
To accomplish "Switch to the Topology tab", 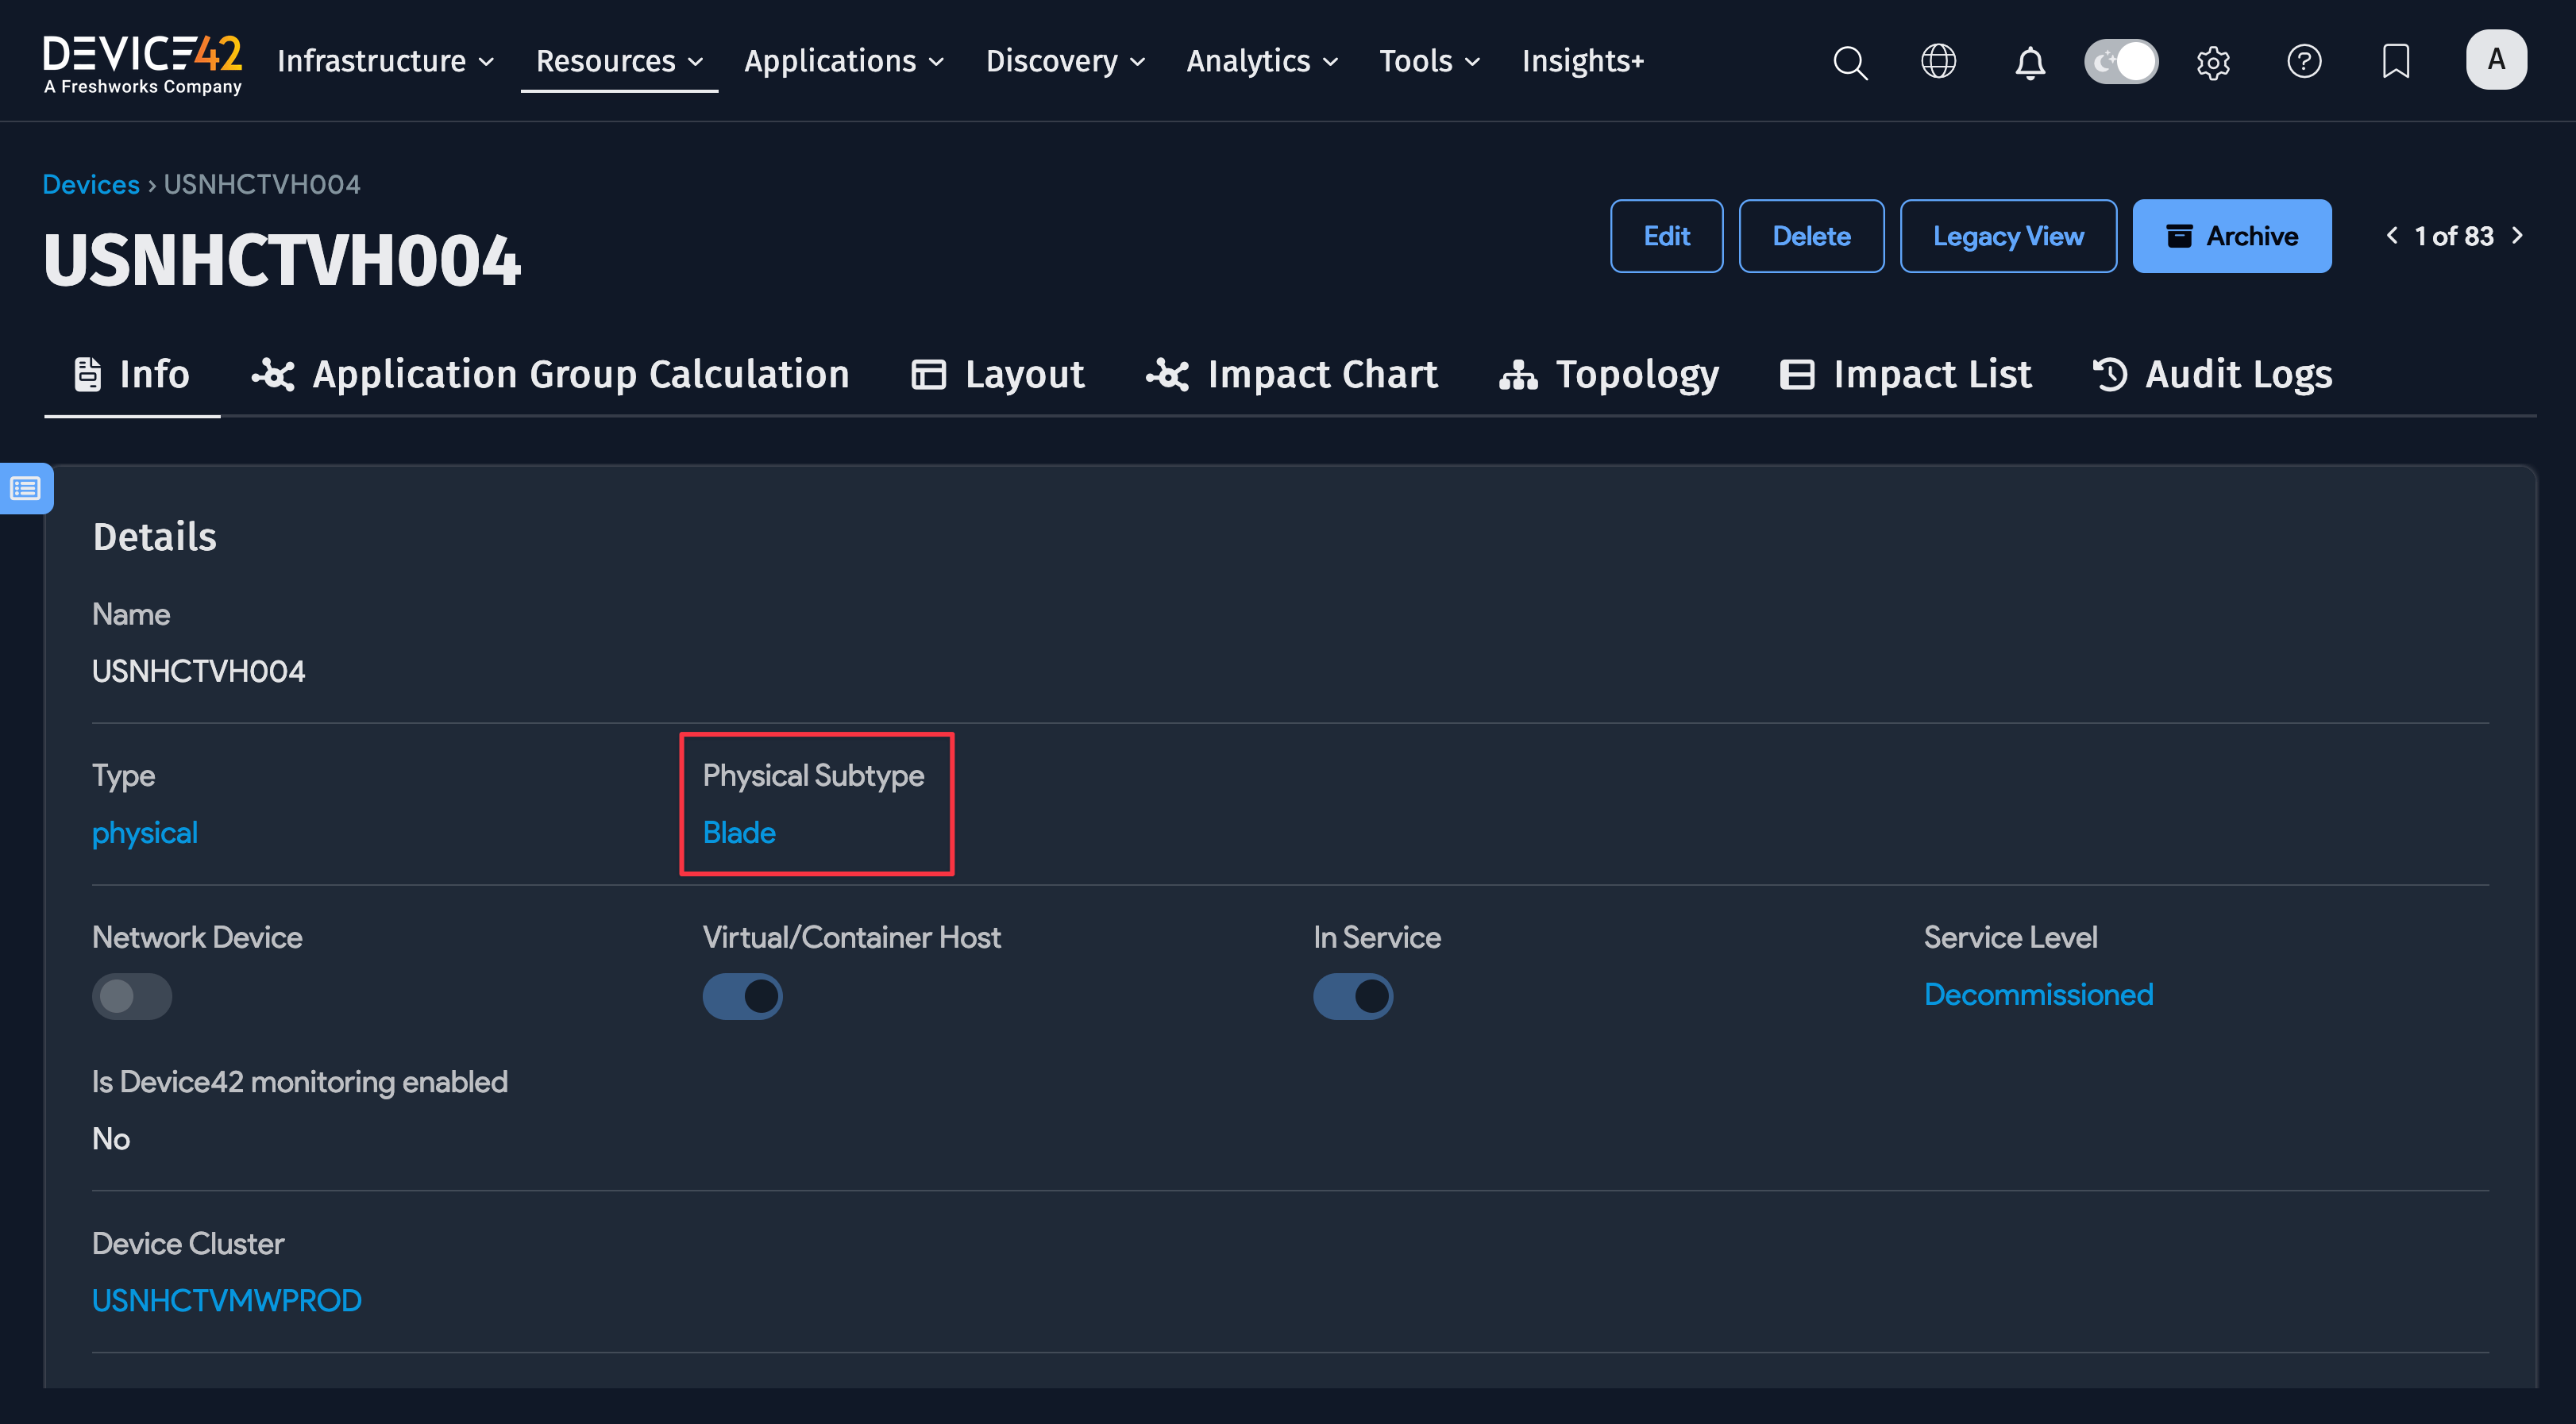I will pyautogui.click(x=1608, y=375).
